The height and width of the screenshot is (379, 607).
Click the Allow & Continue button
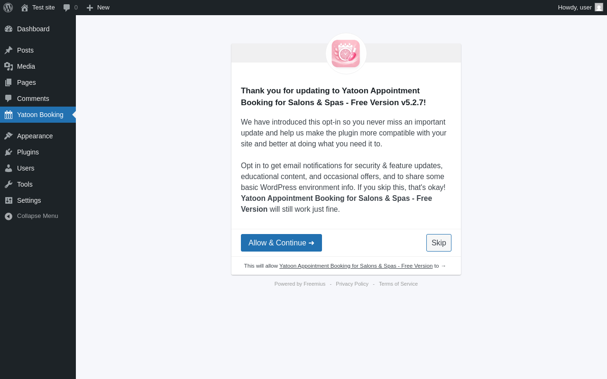281,243
